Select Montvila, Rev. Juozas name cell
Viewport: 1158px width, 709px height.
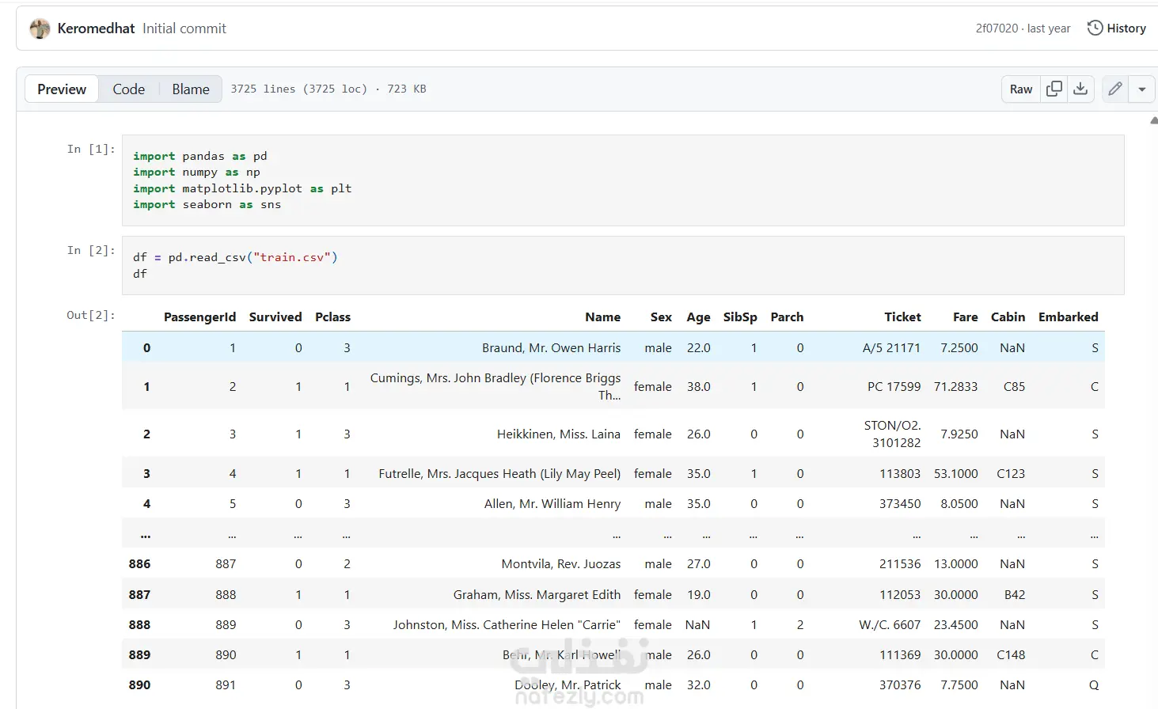tap(561, 563)
